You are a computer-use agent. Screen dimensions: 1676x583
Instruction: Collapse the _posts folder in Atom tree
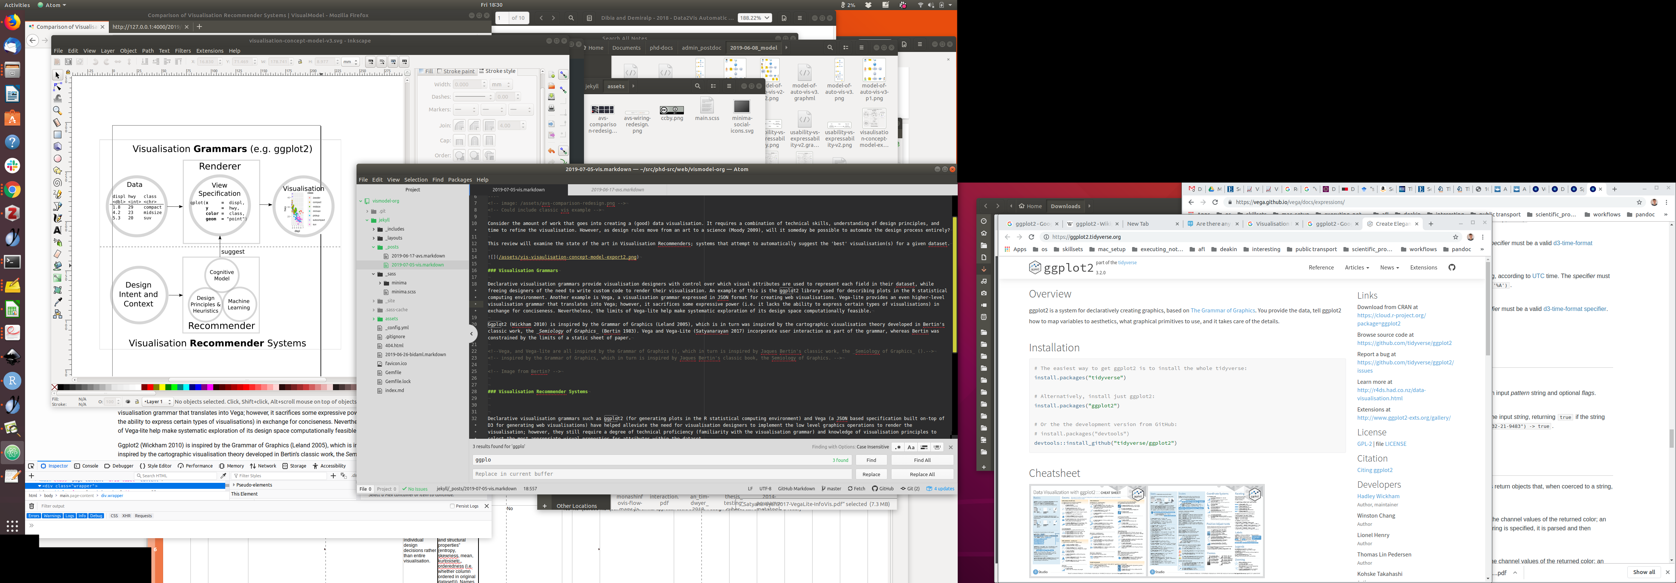click(x=373, y=247)
